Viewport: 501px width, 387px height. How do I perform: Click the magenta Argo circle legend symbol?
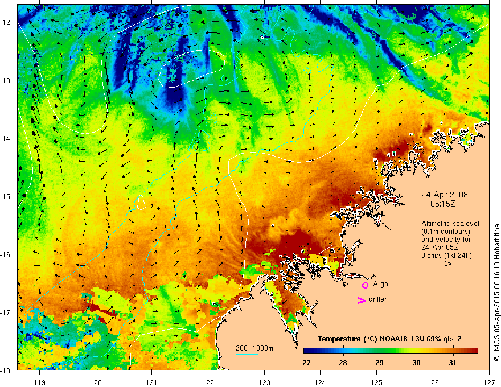pos(365,285)
